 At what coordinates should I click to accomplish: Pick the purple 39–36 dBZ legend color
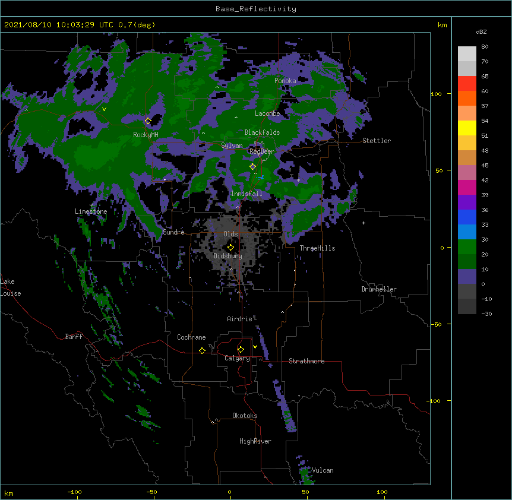[x=467, y=202]
